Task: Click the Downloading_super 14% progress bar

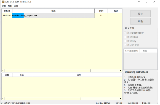Action: pos(53,15)
